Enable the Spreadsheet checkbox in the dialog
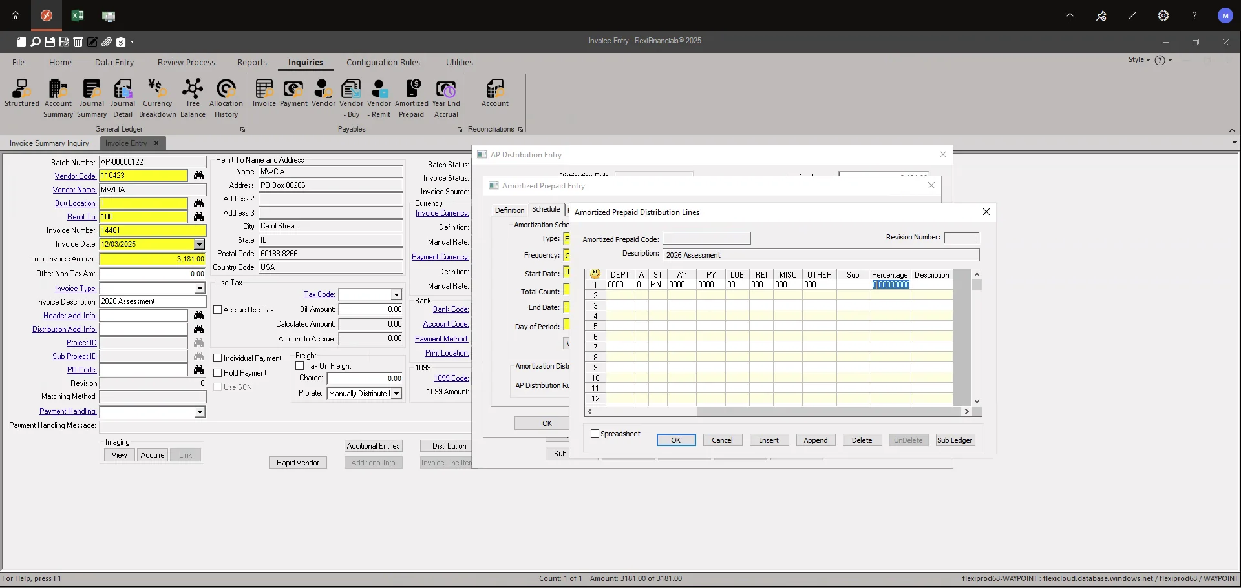The width and height of the screenshot is (1241, 588). (595, 434)
